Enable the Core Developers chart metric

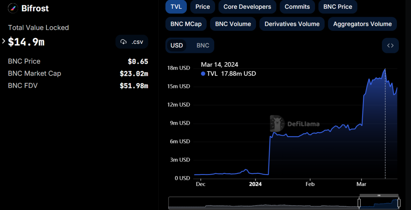(247, 7)
